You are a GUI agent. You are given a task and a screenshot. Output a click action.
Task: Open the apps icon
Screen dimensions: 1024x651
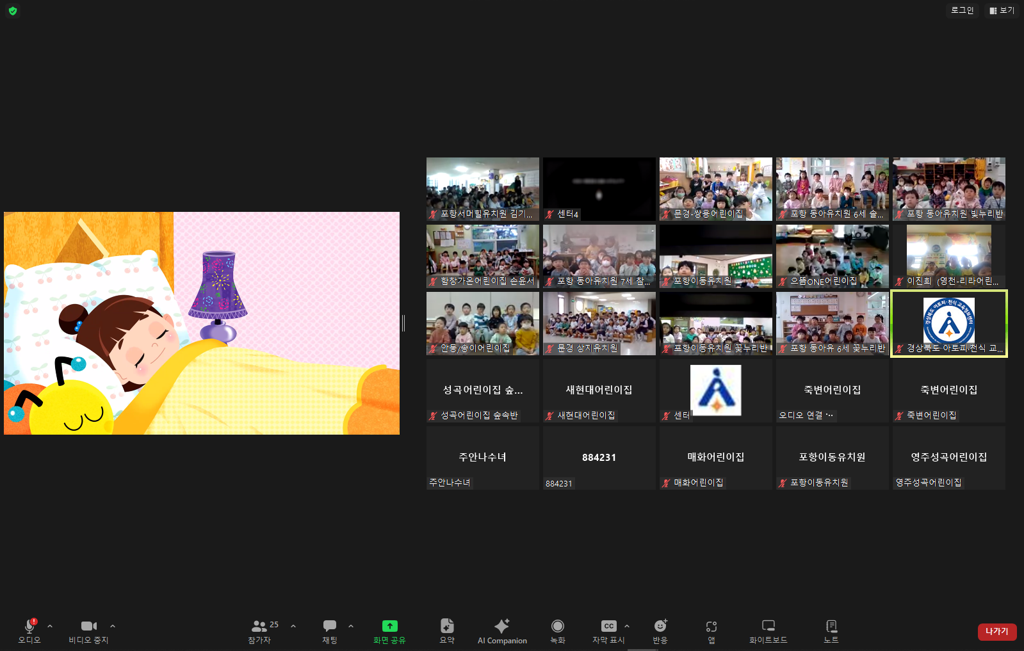point(711,627)
